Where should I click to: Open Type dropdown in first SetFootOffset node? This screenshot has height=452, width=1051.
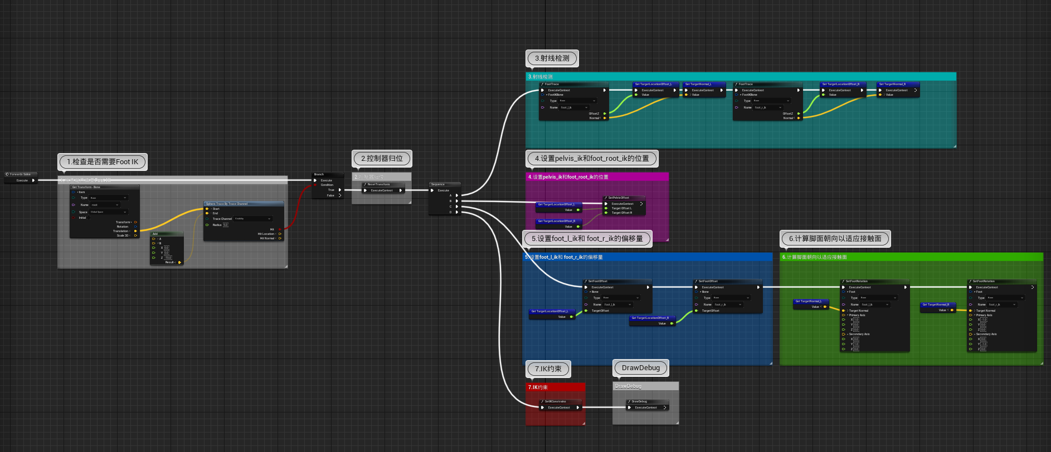(x=621, y=298)
